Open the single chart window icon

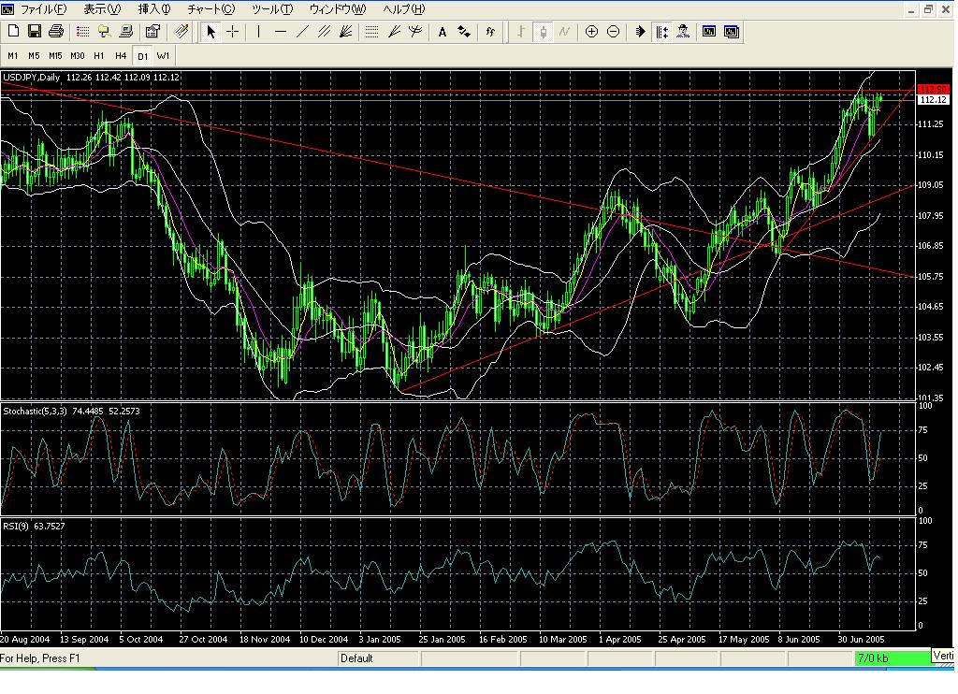709,32
